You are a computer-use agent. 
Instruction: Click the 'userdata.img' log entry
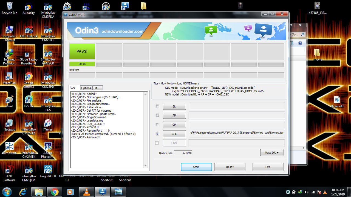click(87, 120)
